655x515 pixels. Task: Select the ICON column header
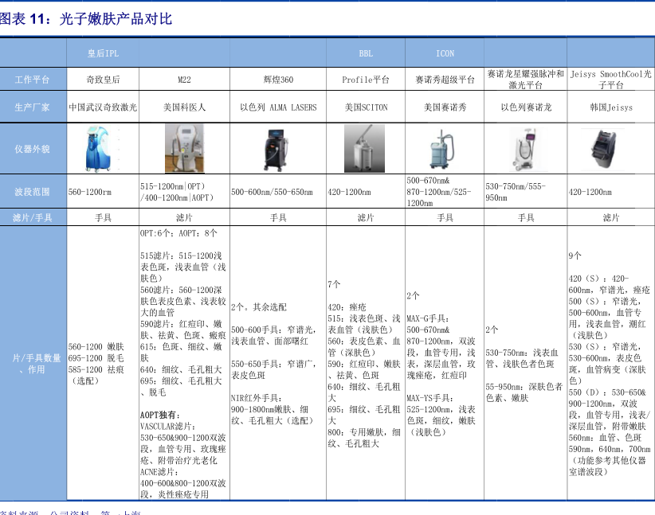445,53
